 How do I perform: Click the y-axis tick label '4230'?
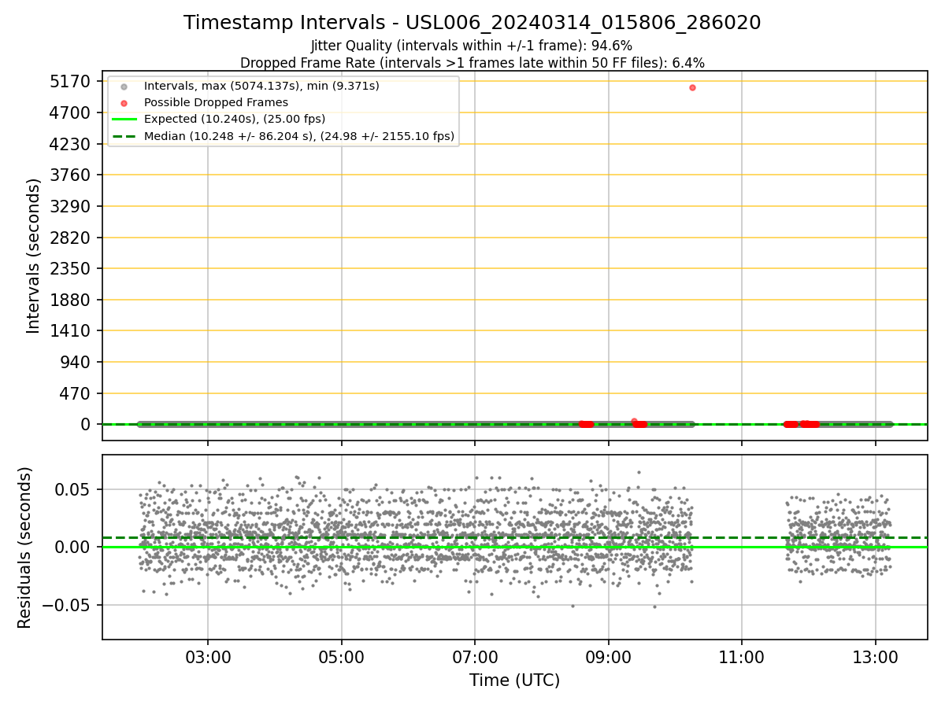pyautogui.click(x=71, y=144)
